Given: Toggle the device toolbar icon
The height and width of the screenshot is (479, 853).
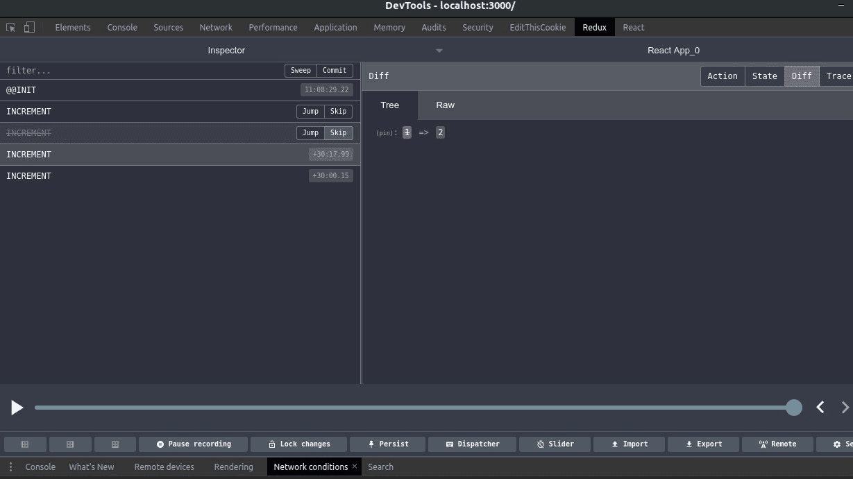Looking at the screenshot, I should pos(28,26).
